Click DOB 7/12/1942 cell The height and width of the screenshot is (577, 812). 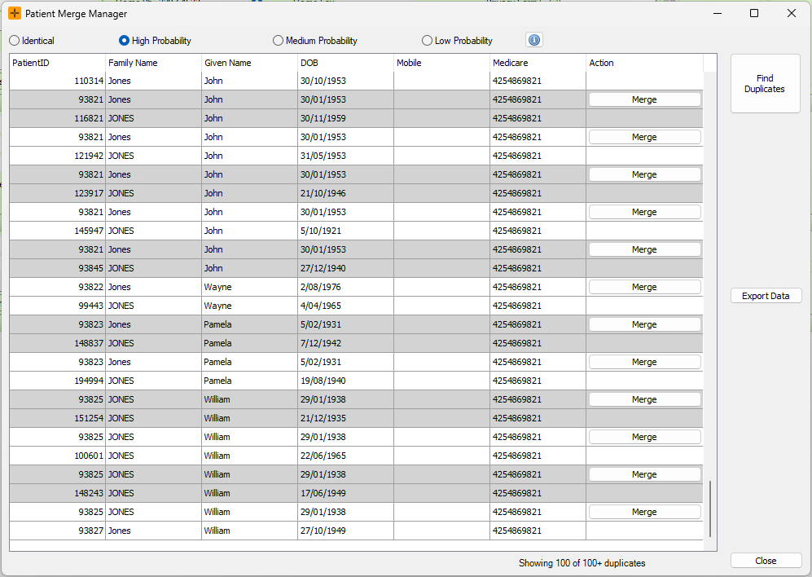click(x=345, y=343)
